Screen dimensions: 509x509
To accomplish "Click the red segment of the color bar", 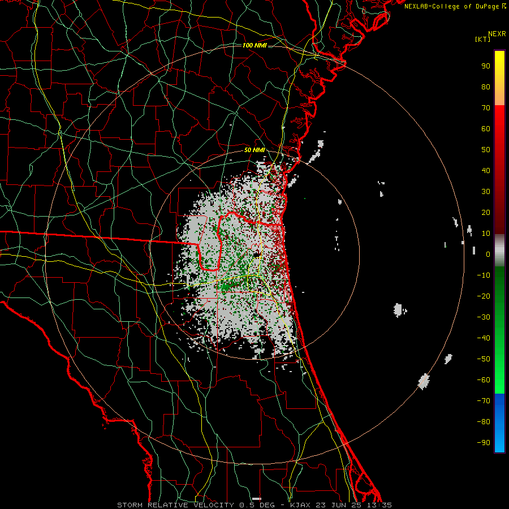I will [499, 170].
